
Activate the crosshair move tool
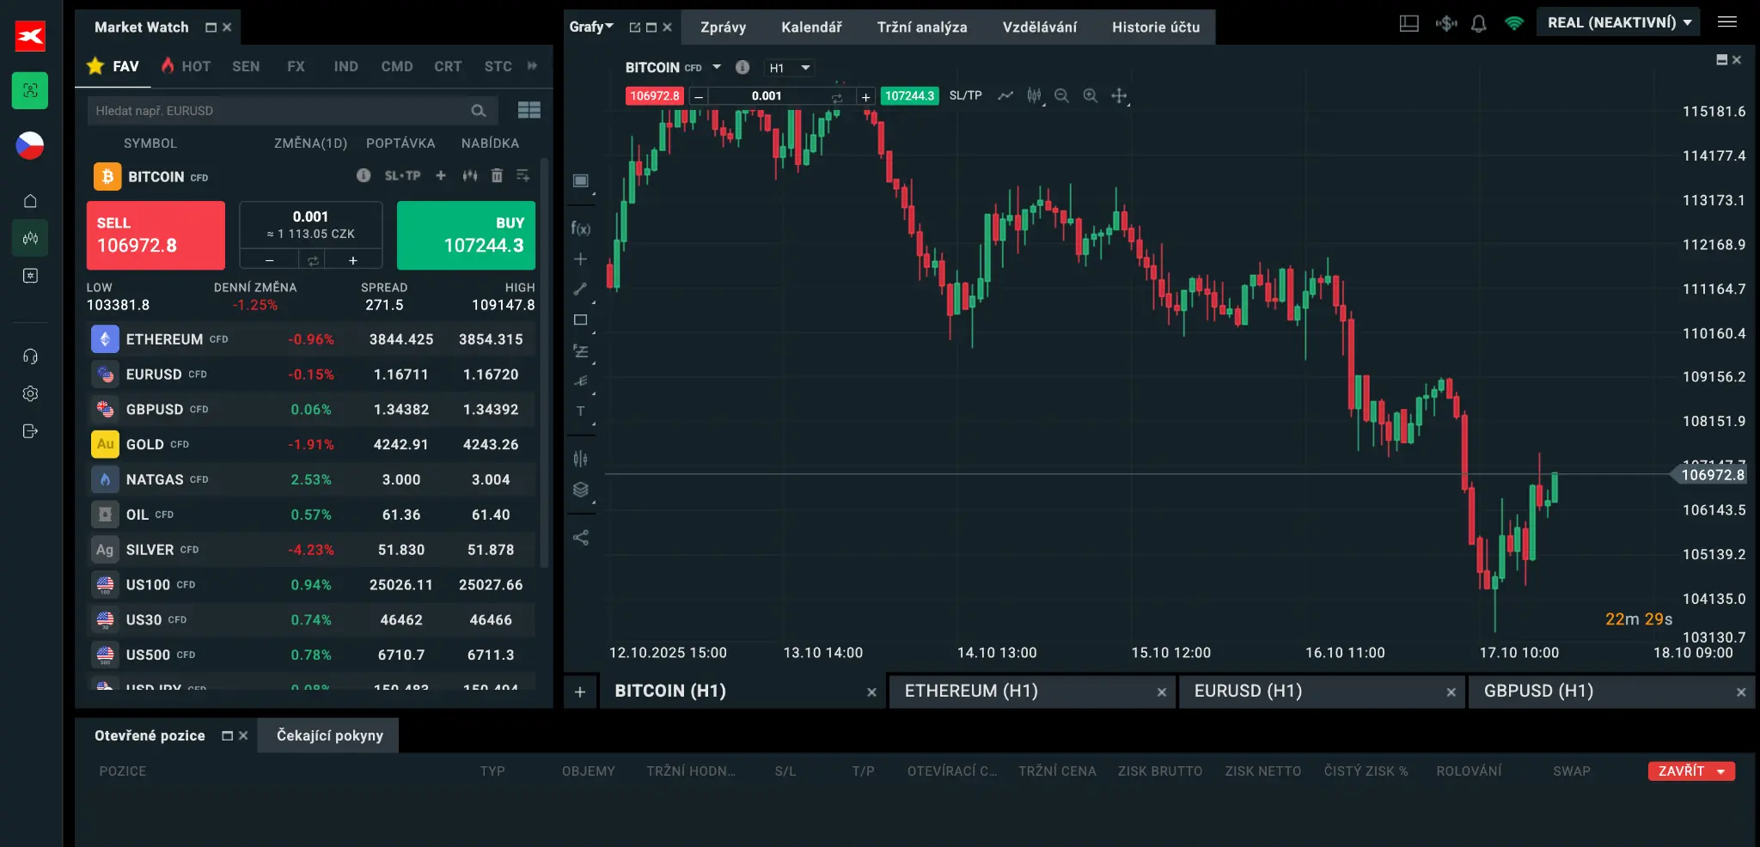[x=1120, y=96]
